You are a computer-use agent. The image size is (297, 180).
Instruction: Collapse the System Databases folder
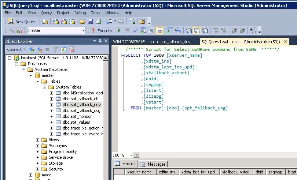point(24,70)
